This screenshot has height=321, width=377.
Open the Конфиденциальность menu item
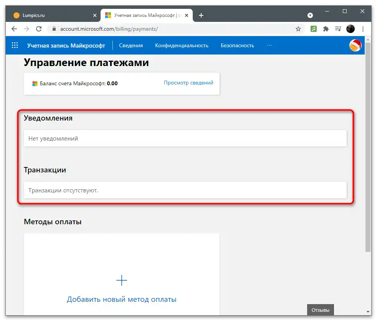[x=182, y=45]
